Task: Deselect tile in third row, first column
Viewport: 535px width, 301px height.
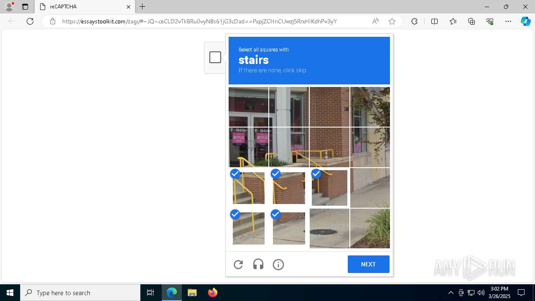Action: pyautogui.click(x=248, y=188)
